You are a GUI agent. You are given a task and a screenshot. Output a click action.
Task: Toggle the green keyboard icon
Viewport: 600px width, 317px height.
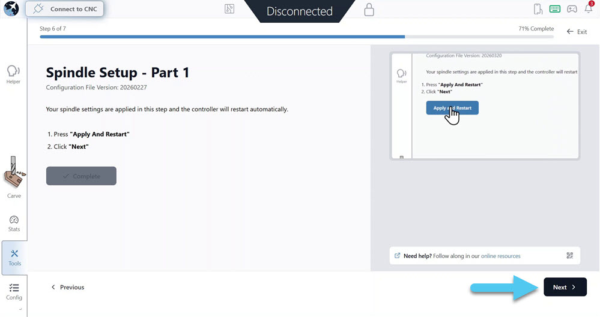click(555, 9)
